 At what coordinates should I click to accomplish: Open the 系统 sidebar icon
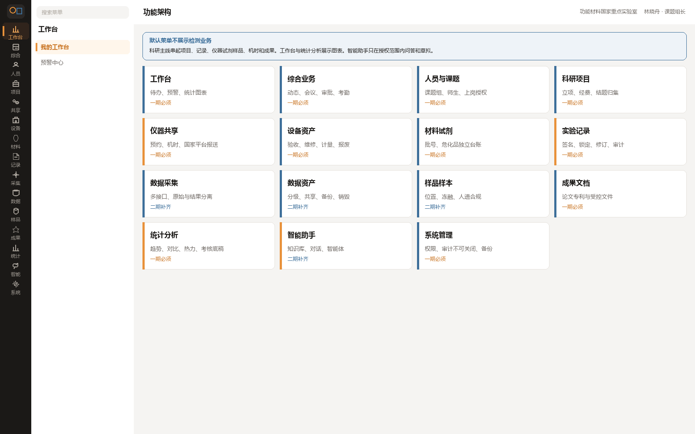16,287
